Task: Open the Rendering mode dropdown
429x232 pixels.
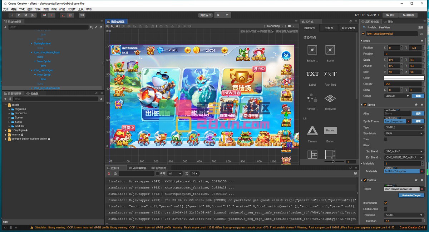Action: pos(275,26)
